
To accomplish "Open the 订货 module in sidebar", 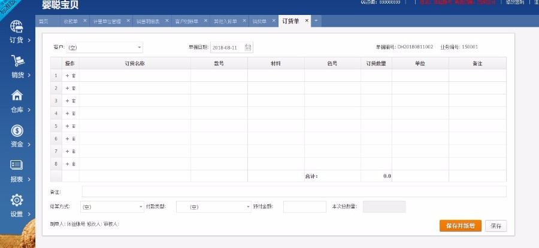I will (x=17, y=31).
